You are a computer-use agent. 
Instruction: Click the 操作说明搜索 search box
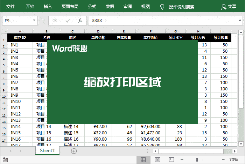click(182, 7)
